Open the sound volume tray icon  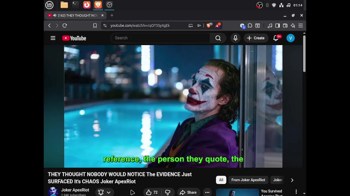pyautogui.click(x=288, y=5)
